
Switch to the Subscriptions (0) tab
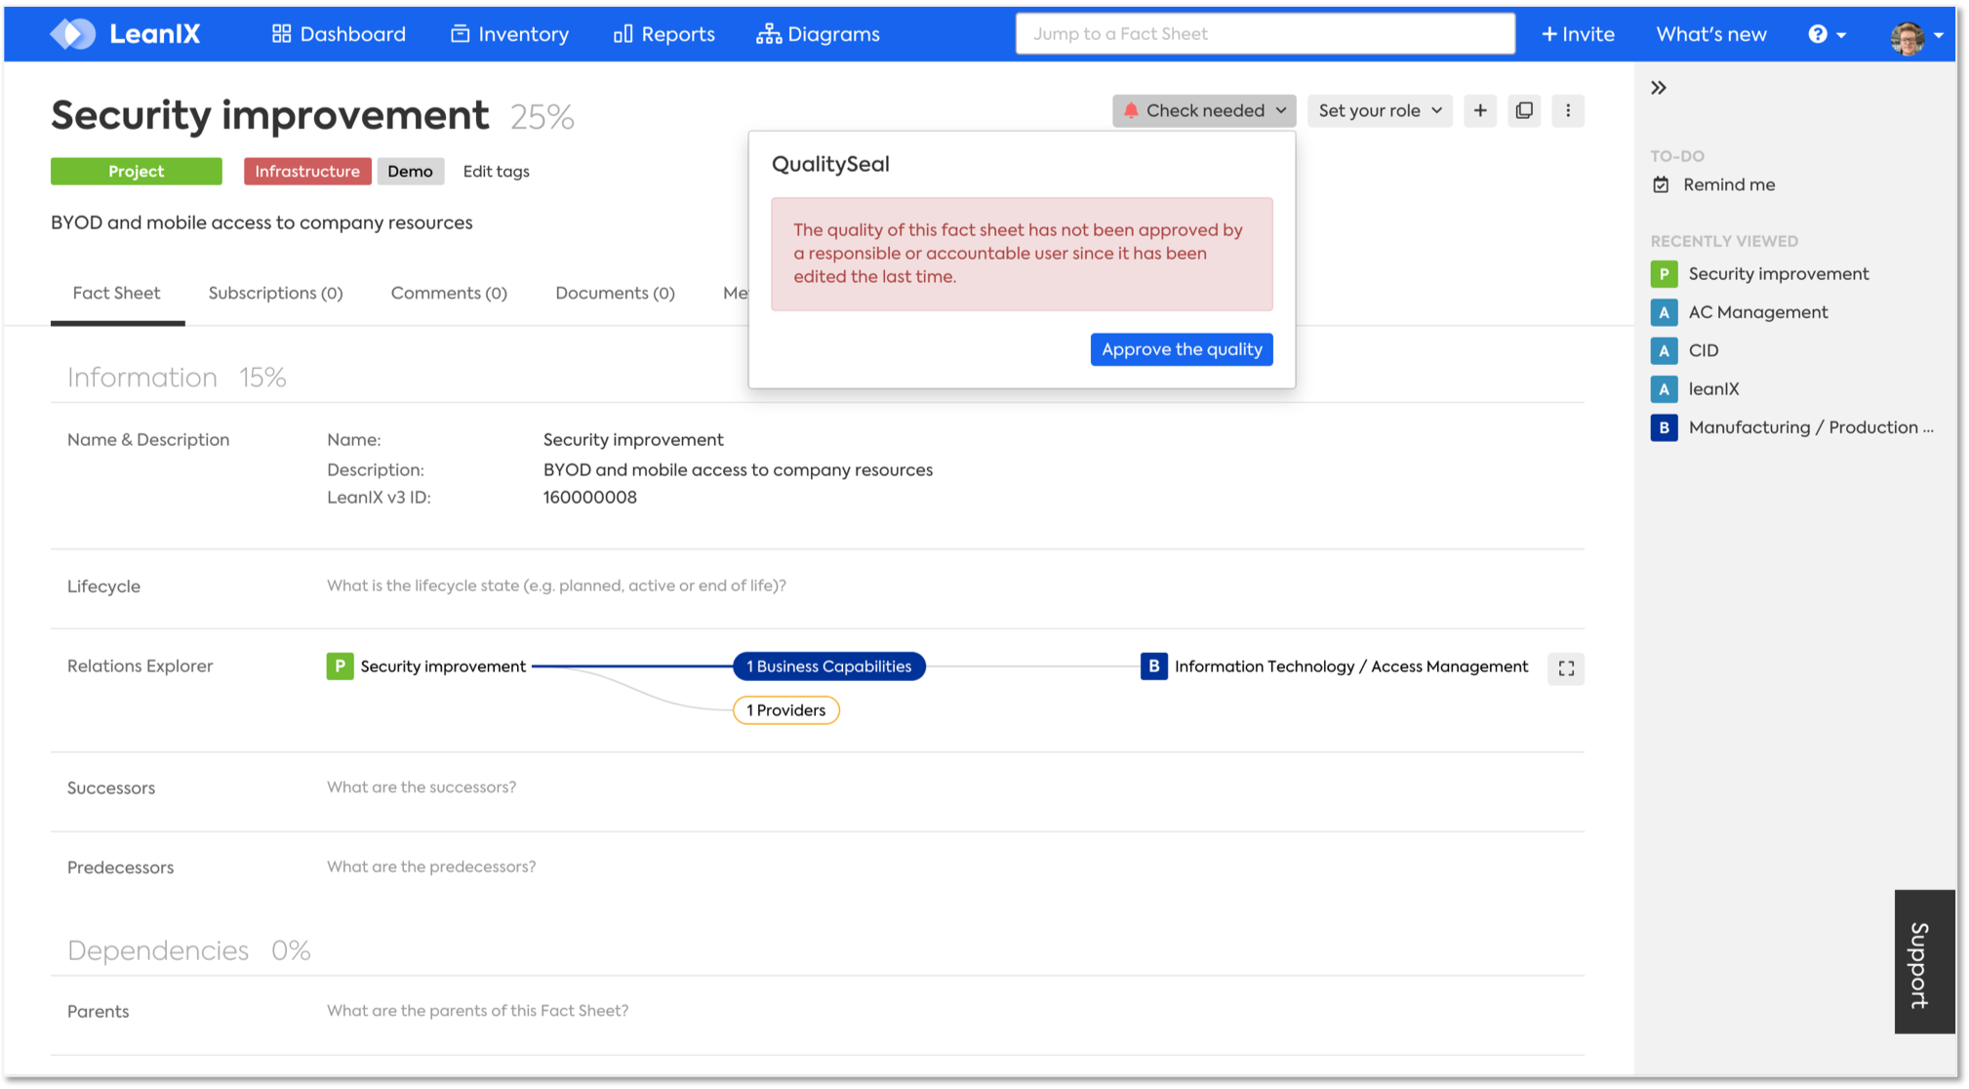[x=275, y=293]
